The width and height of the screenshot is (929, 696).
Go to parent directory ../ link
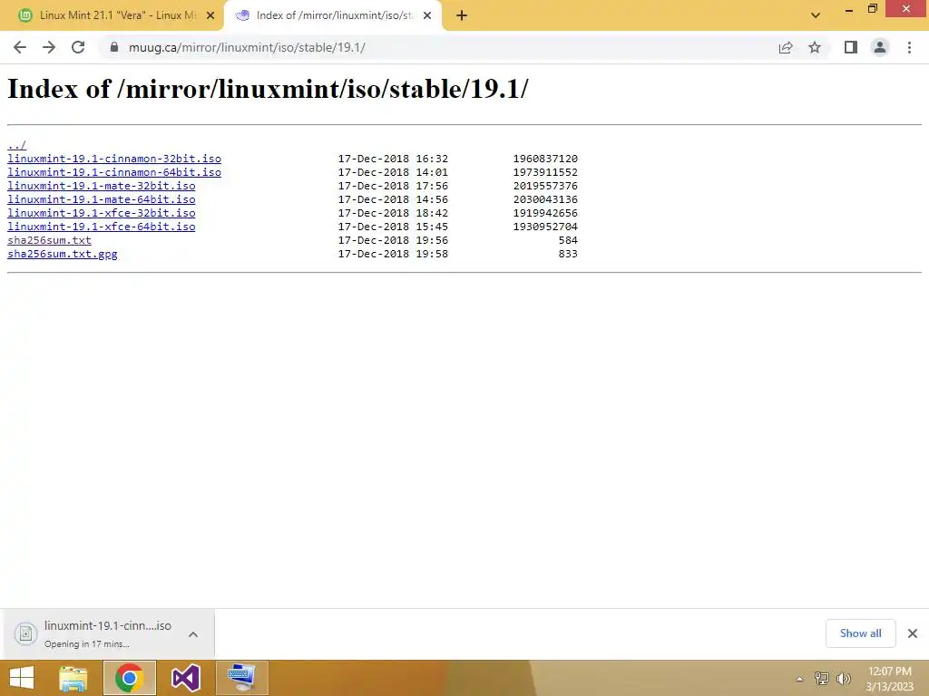click(16, 145)
